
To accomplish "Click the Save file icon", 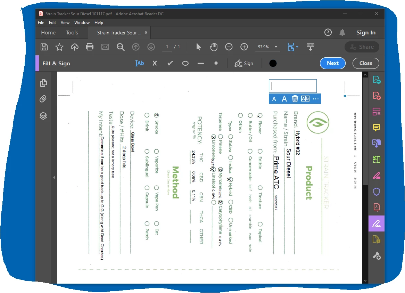I will tap(44, 47).
